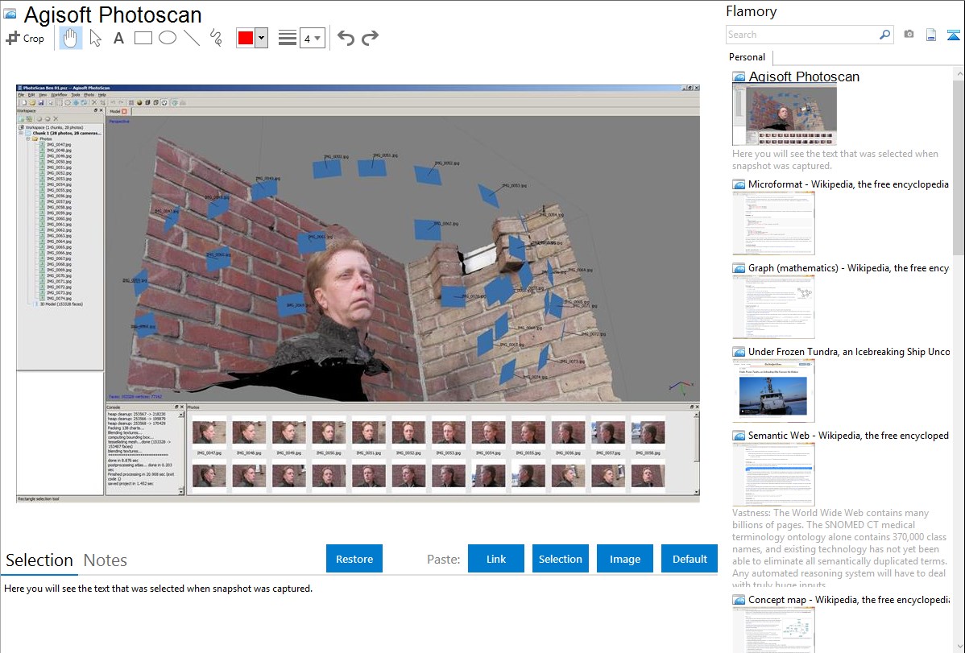The image size is (965, 653).
Task: Click the red annotation color swatch
Action: pos(245,38)
